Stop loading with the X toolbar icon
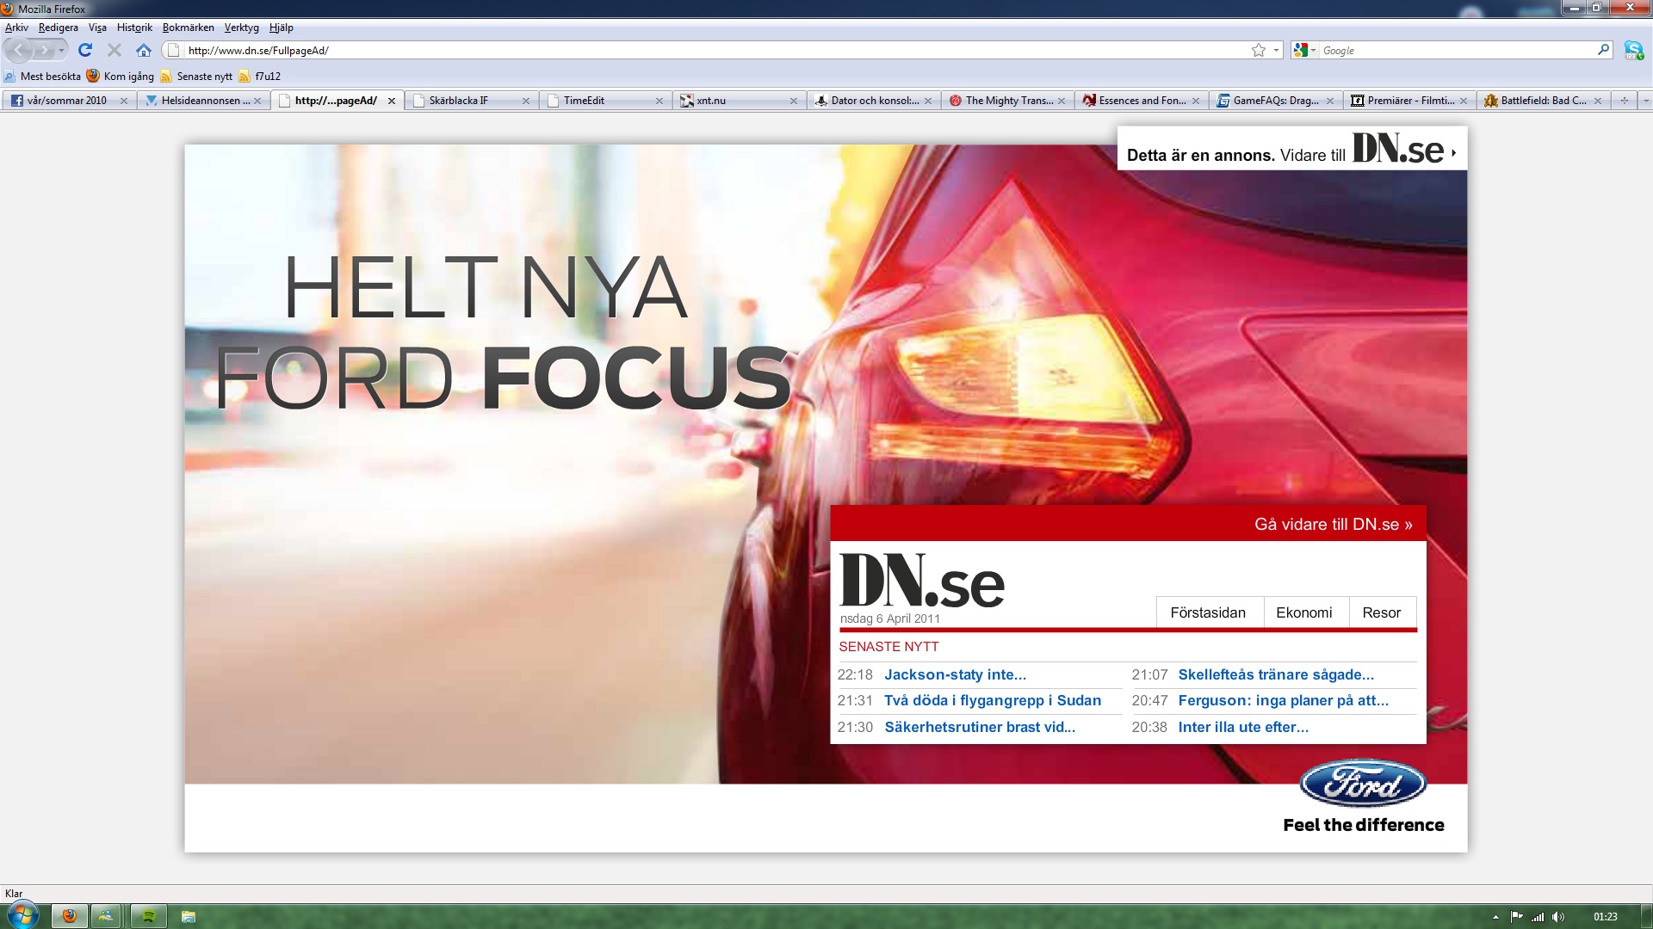This screenshot has width=1653, height=929. click(x=115, y=50)
